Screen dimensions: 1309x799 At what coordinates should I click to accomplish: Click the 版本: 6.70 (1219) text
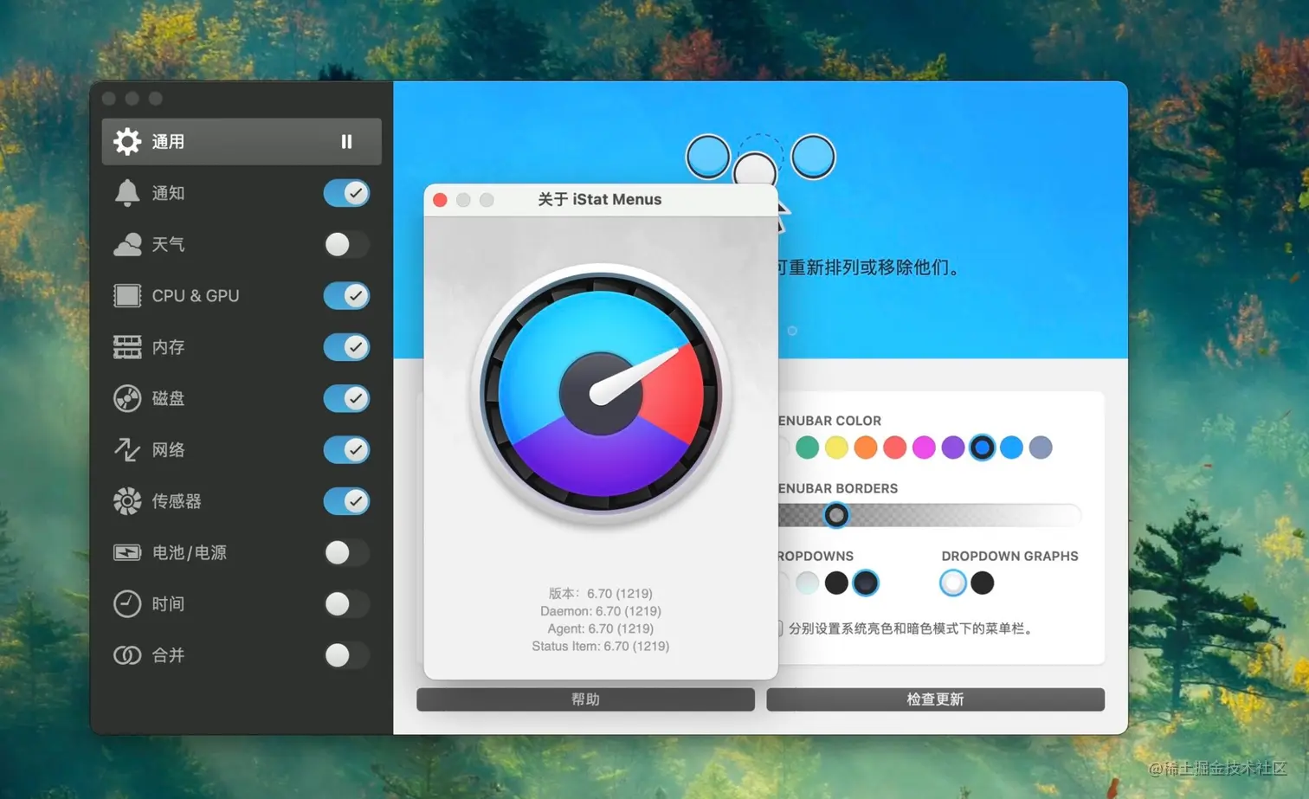(601, 594)
